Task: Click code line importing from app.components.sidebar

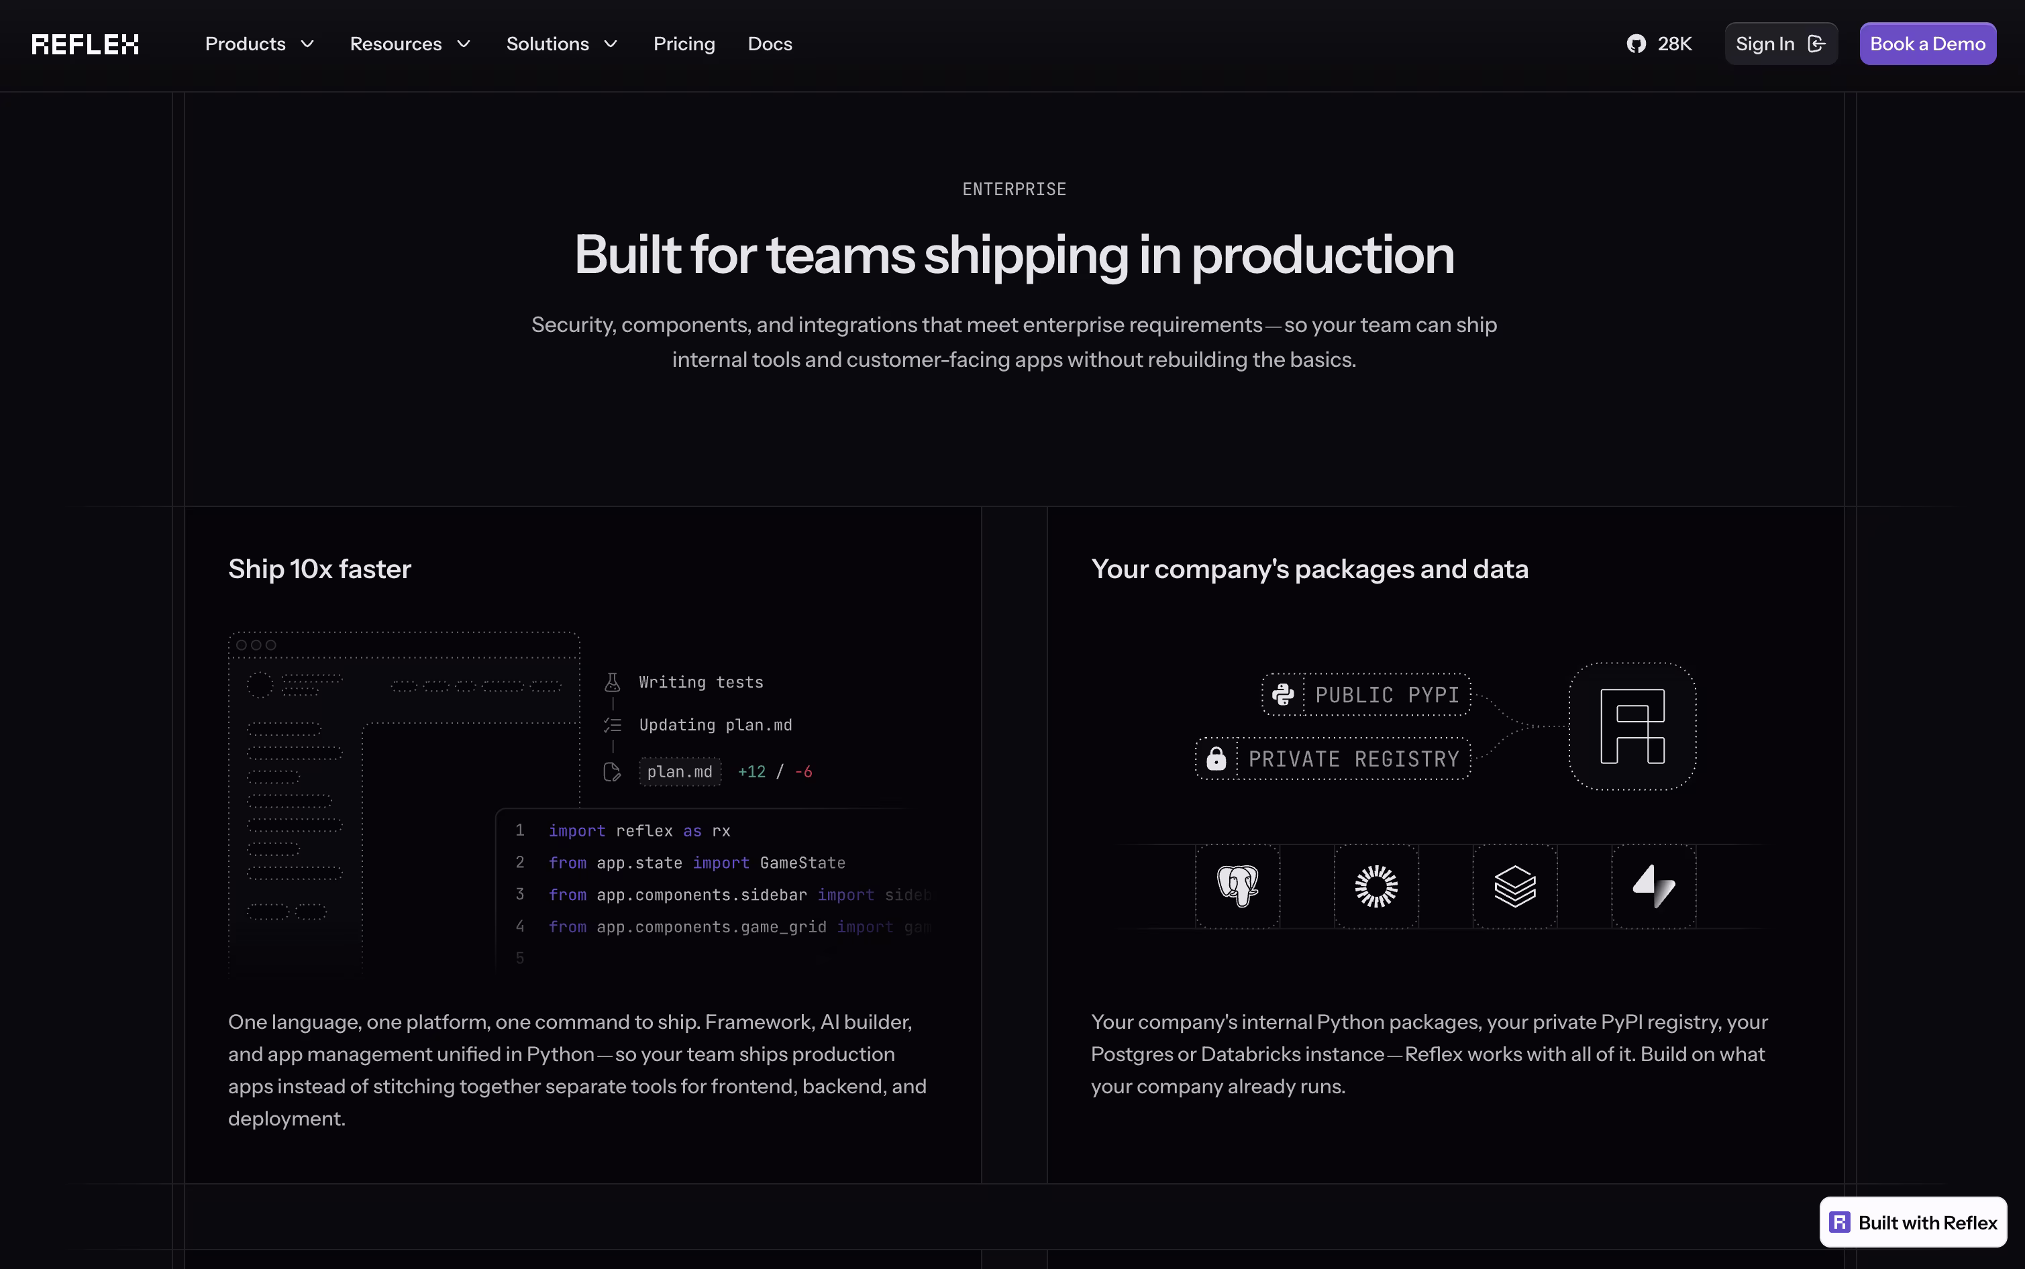Action: [x=739, y=895]
